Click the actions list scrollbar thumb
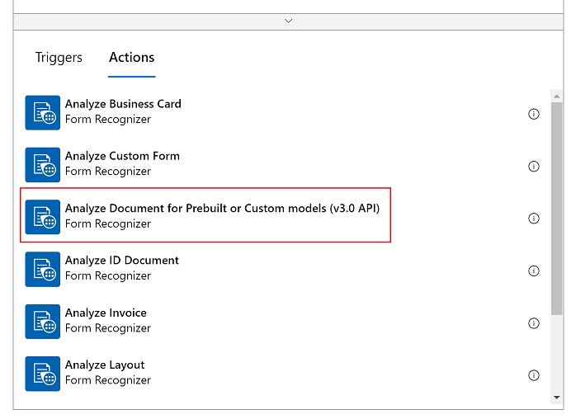Viewport: 576px width, 419px height. [557, 208]
